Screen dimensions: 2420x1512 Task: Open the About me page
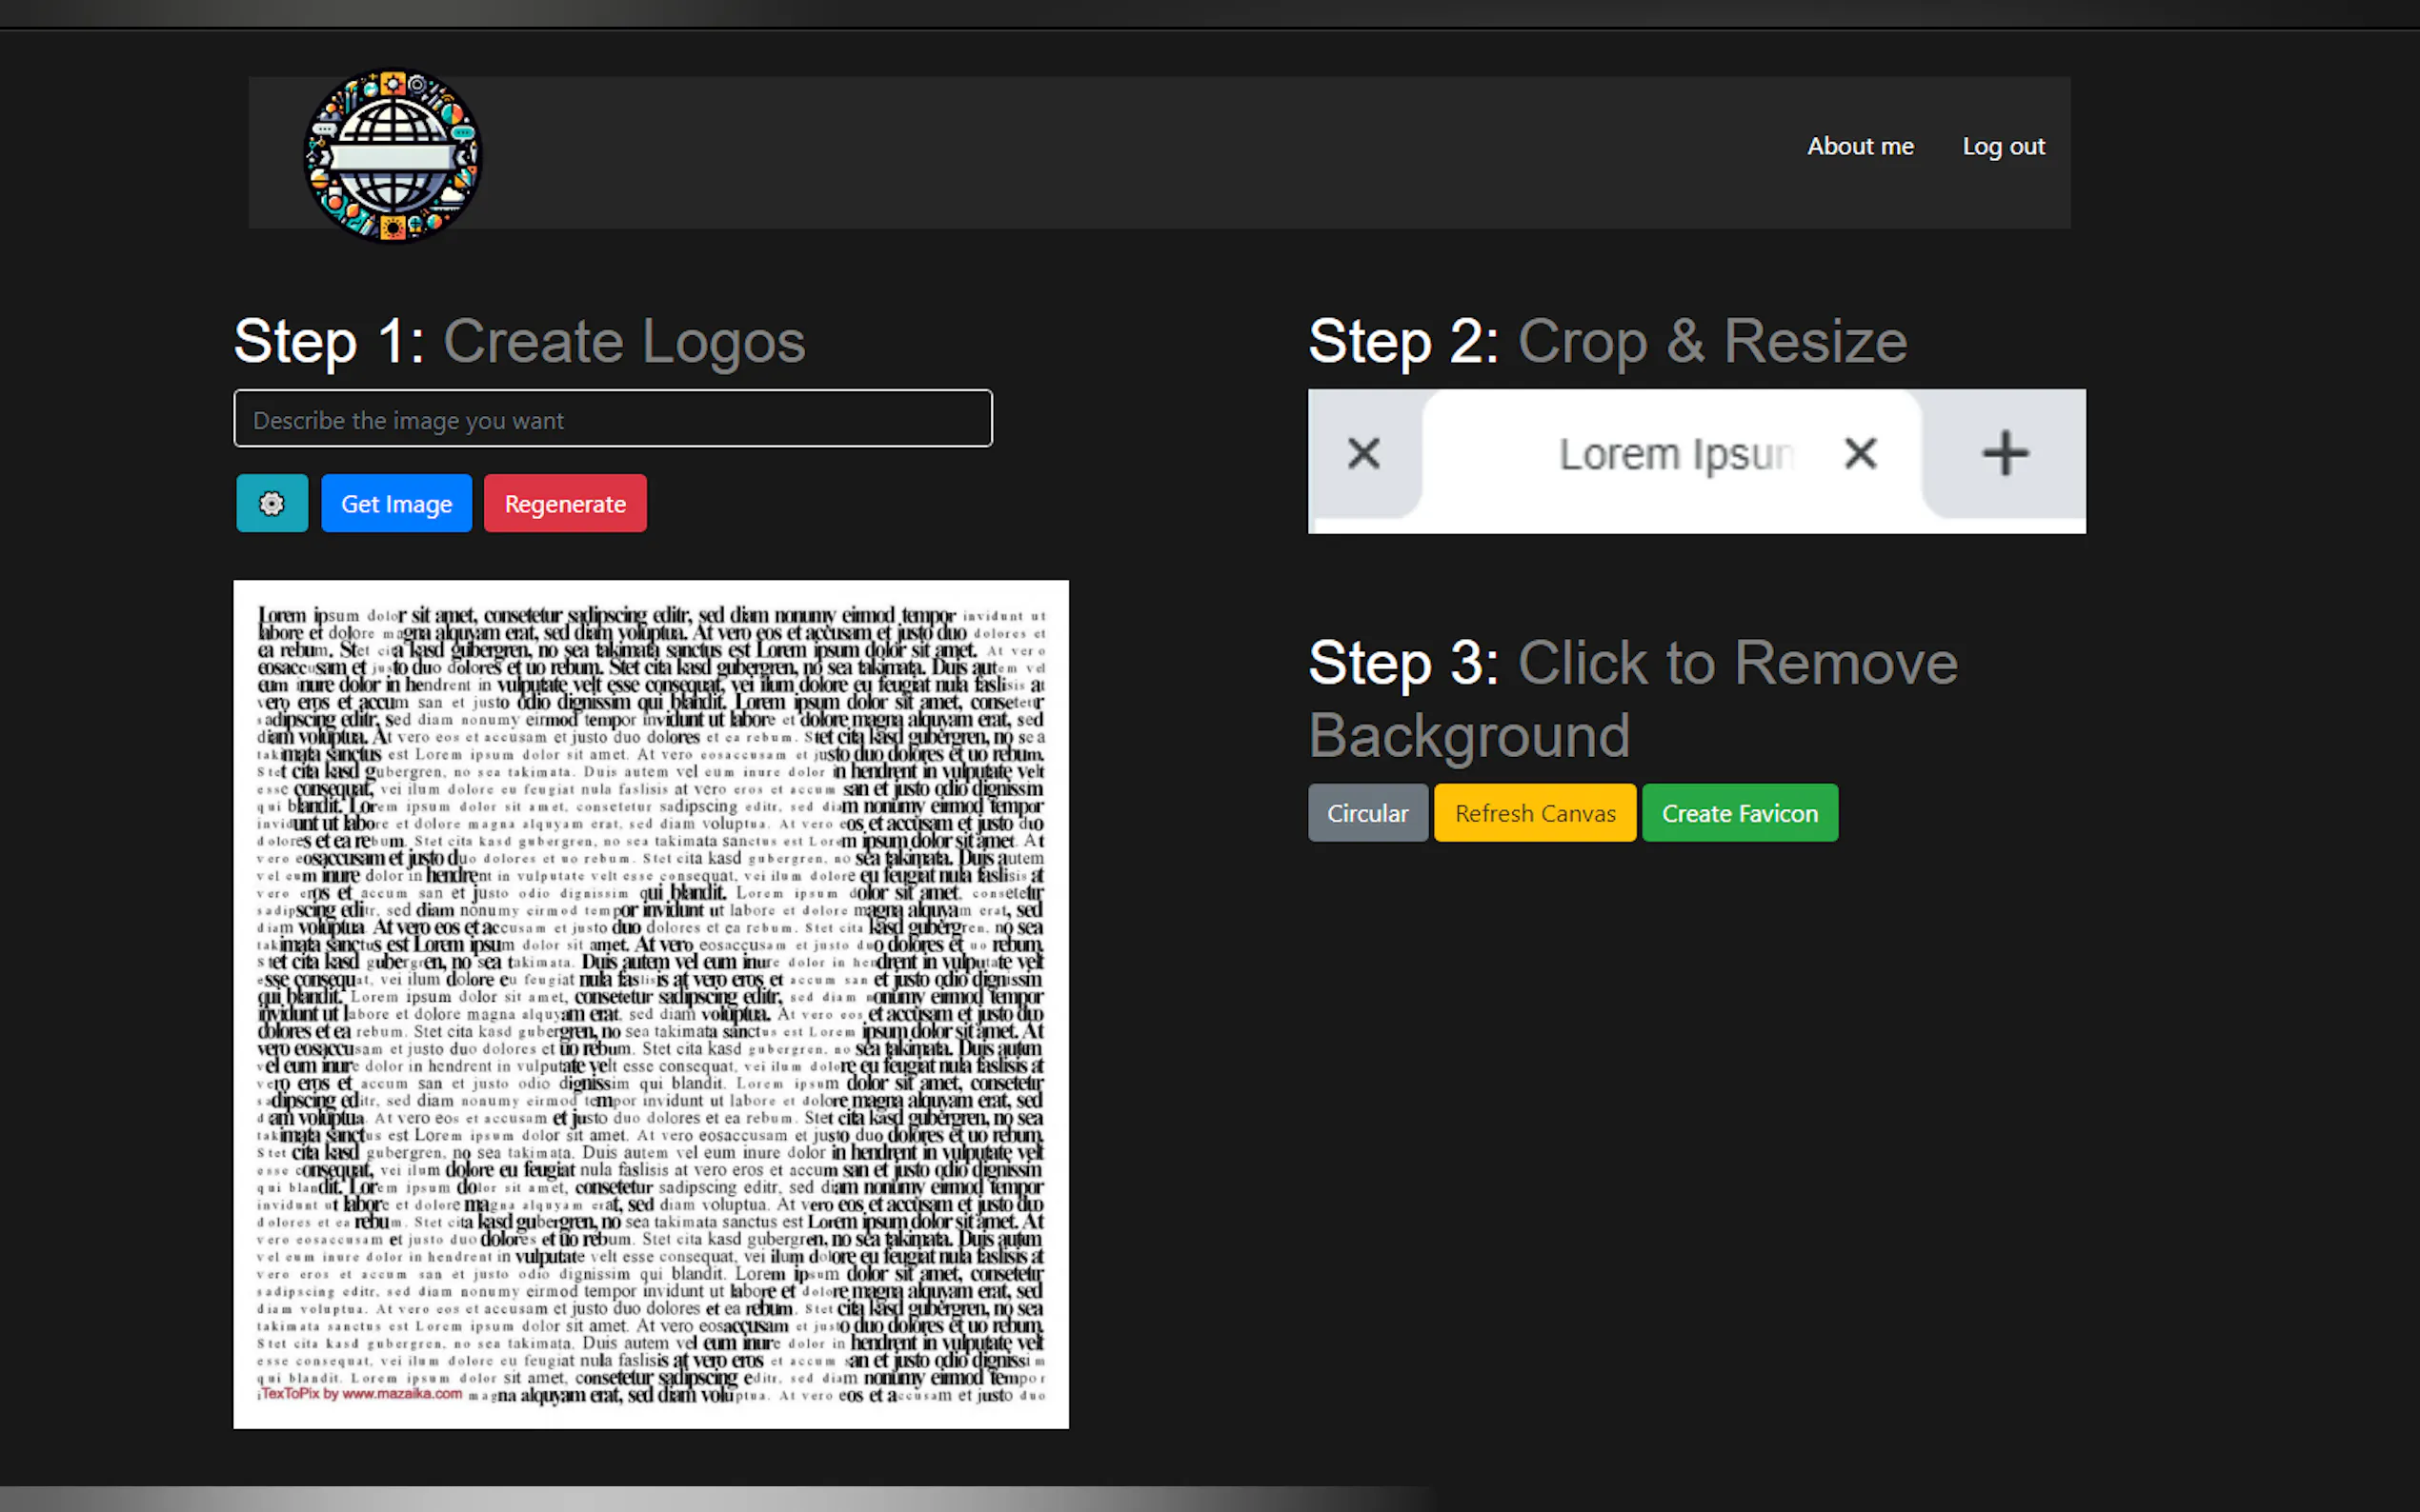pos(1859,146)
